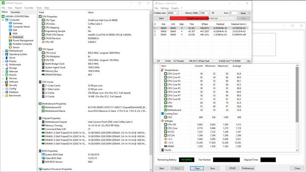The height and width of the screenshot is (172, 306).
Task: Toggle CPU Core #5 temperature checkbox
Action: 165,88
